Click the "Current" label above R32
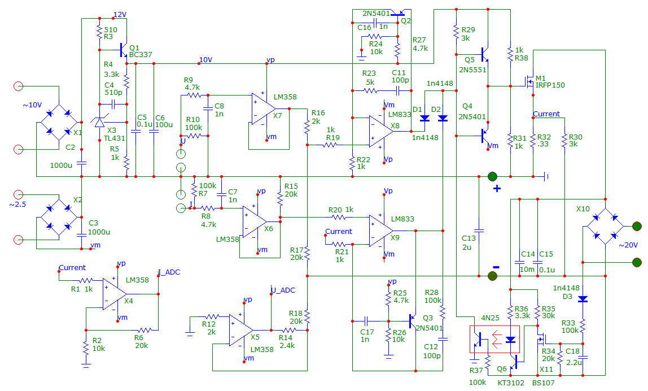The image size is (648, 391). tap(546, 114)
